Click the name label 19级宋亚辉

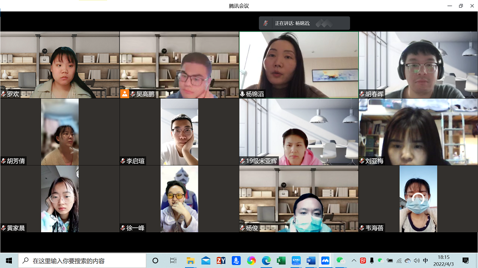click(x=261, y=161)
